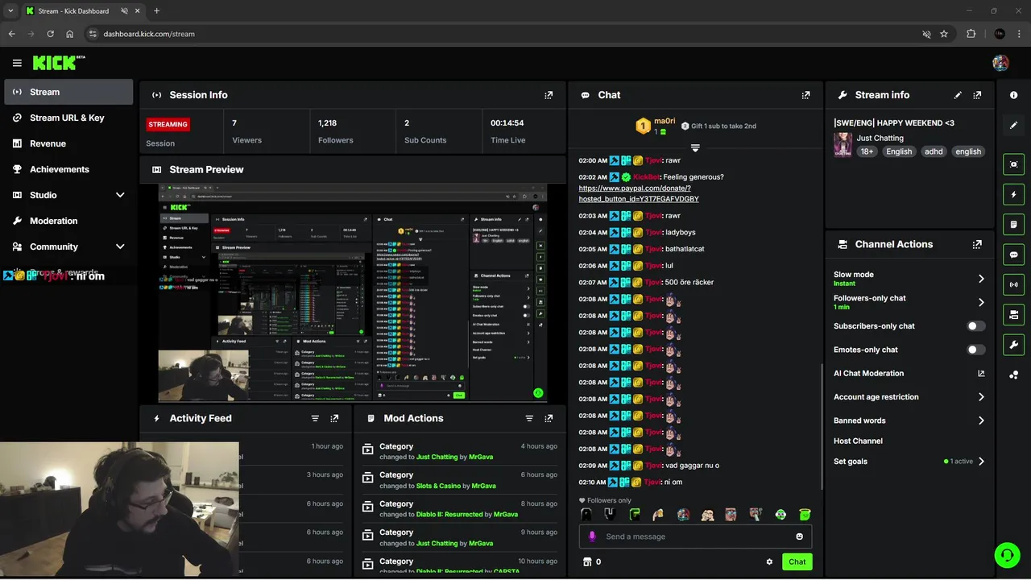Focus the Send a message input
Screen dimensions: 1031x580
point(695,536)
